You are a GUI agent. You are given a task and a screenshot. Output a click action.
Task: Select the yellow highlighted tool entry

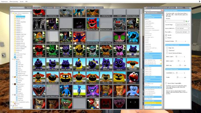click(153, 103)
